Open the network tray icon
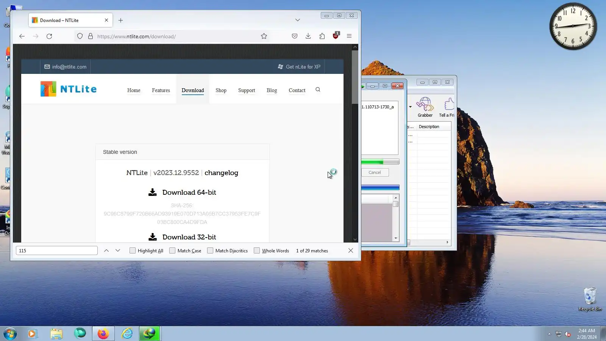 558,334
